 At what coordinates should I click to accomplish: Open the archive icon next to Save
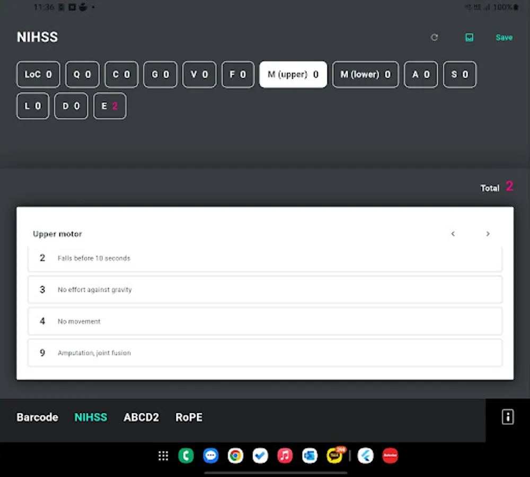(469, 37)
